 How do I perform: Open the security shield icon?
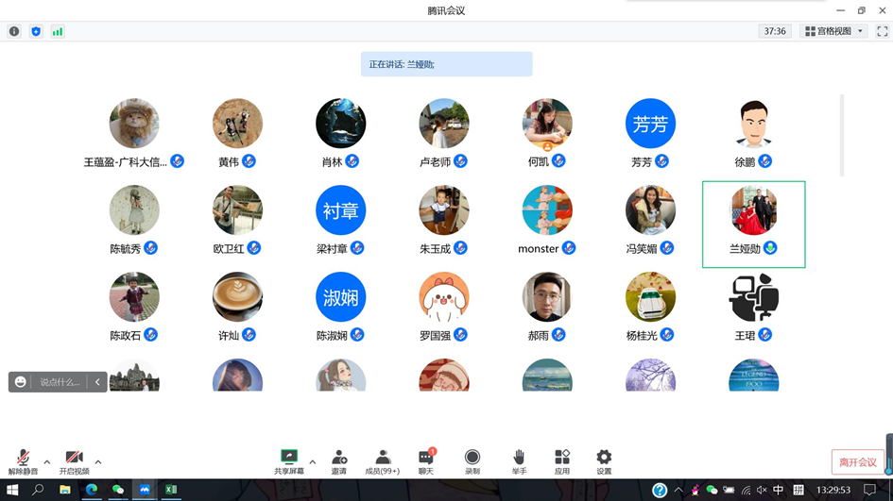(x=36, y=31)
